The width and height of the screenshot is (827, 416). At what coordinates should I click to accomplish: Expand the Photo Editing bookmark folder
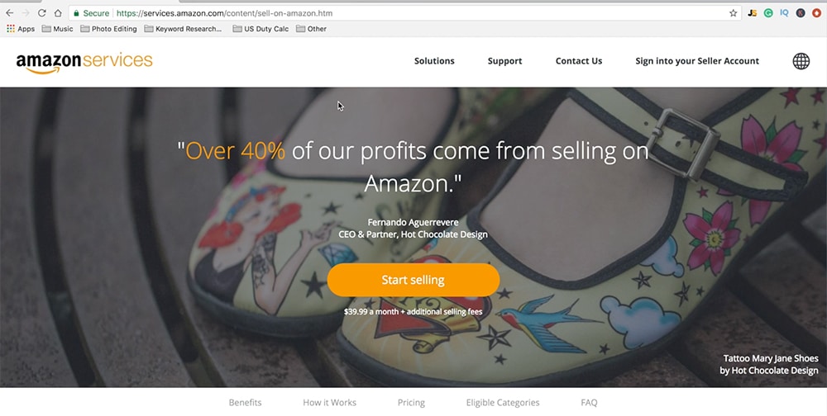pos(108,29)
